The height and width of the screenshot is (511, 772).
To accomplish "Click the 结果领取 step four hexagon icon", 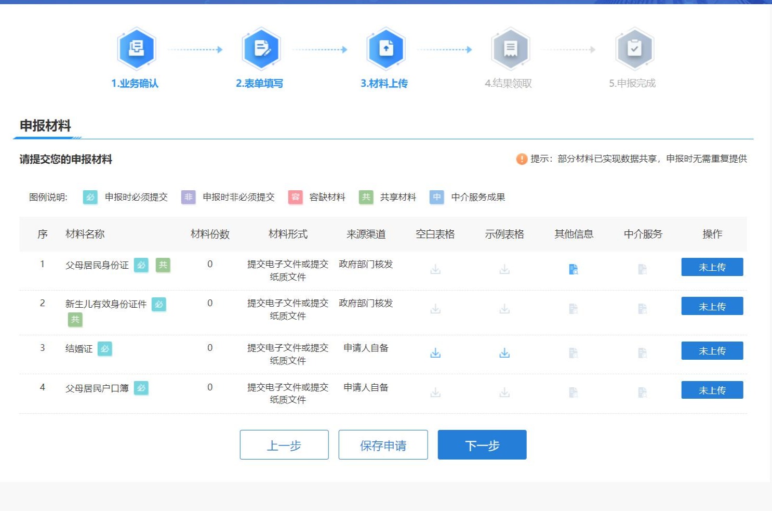I will [510, 49].
